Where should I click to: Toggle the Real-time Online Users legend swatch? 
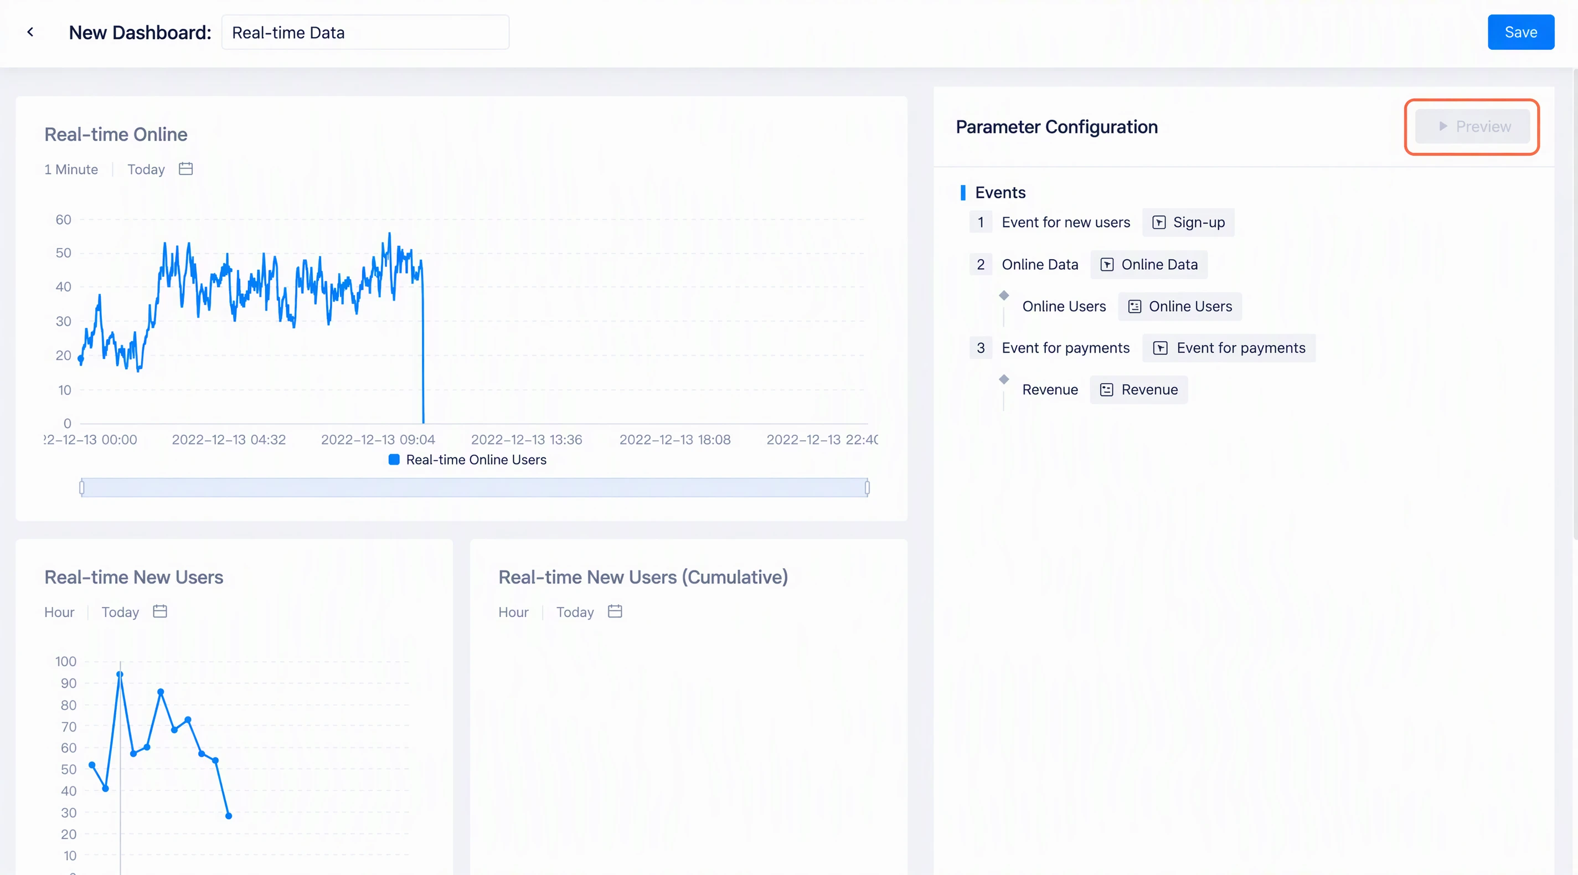tap(394, 460)
